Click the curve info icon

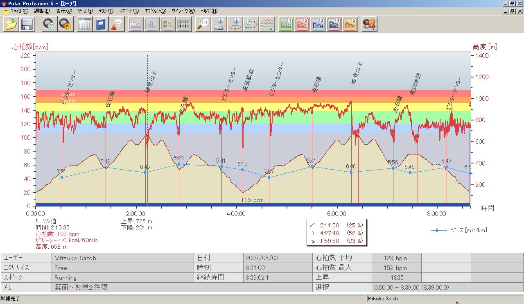(x=219, y=24)
